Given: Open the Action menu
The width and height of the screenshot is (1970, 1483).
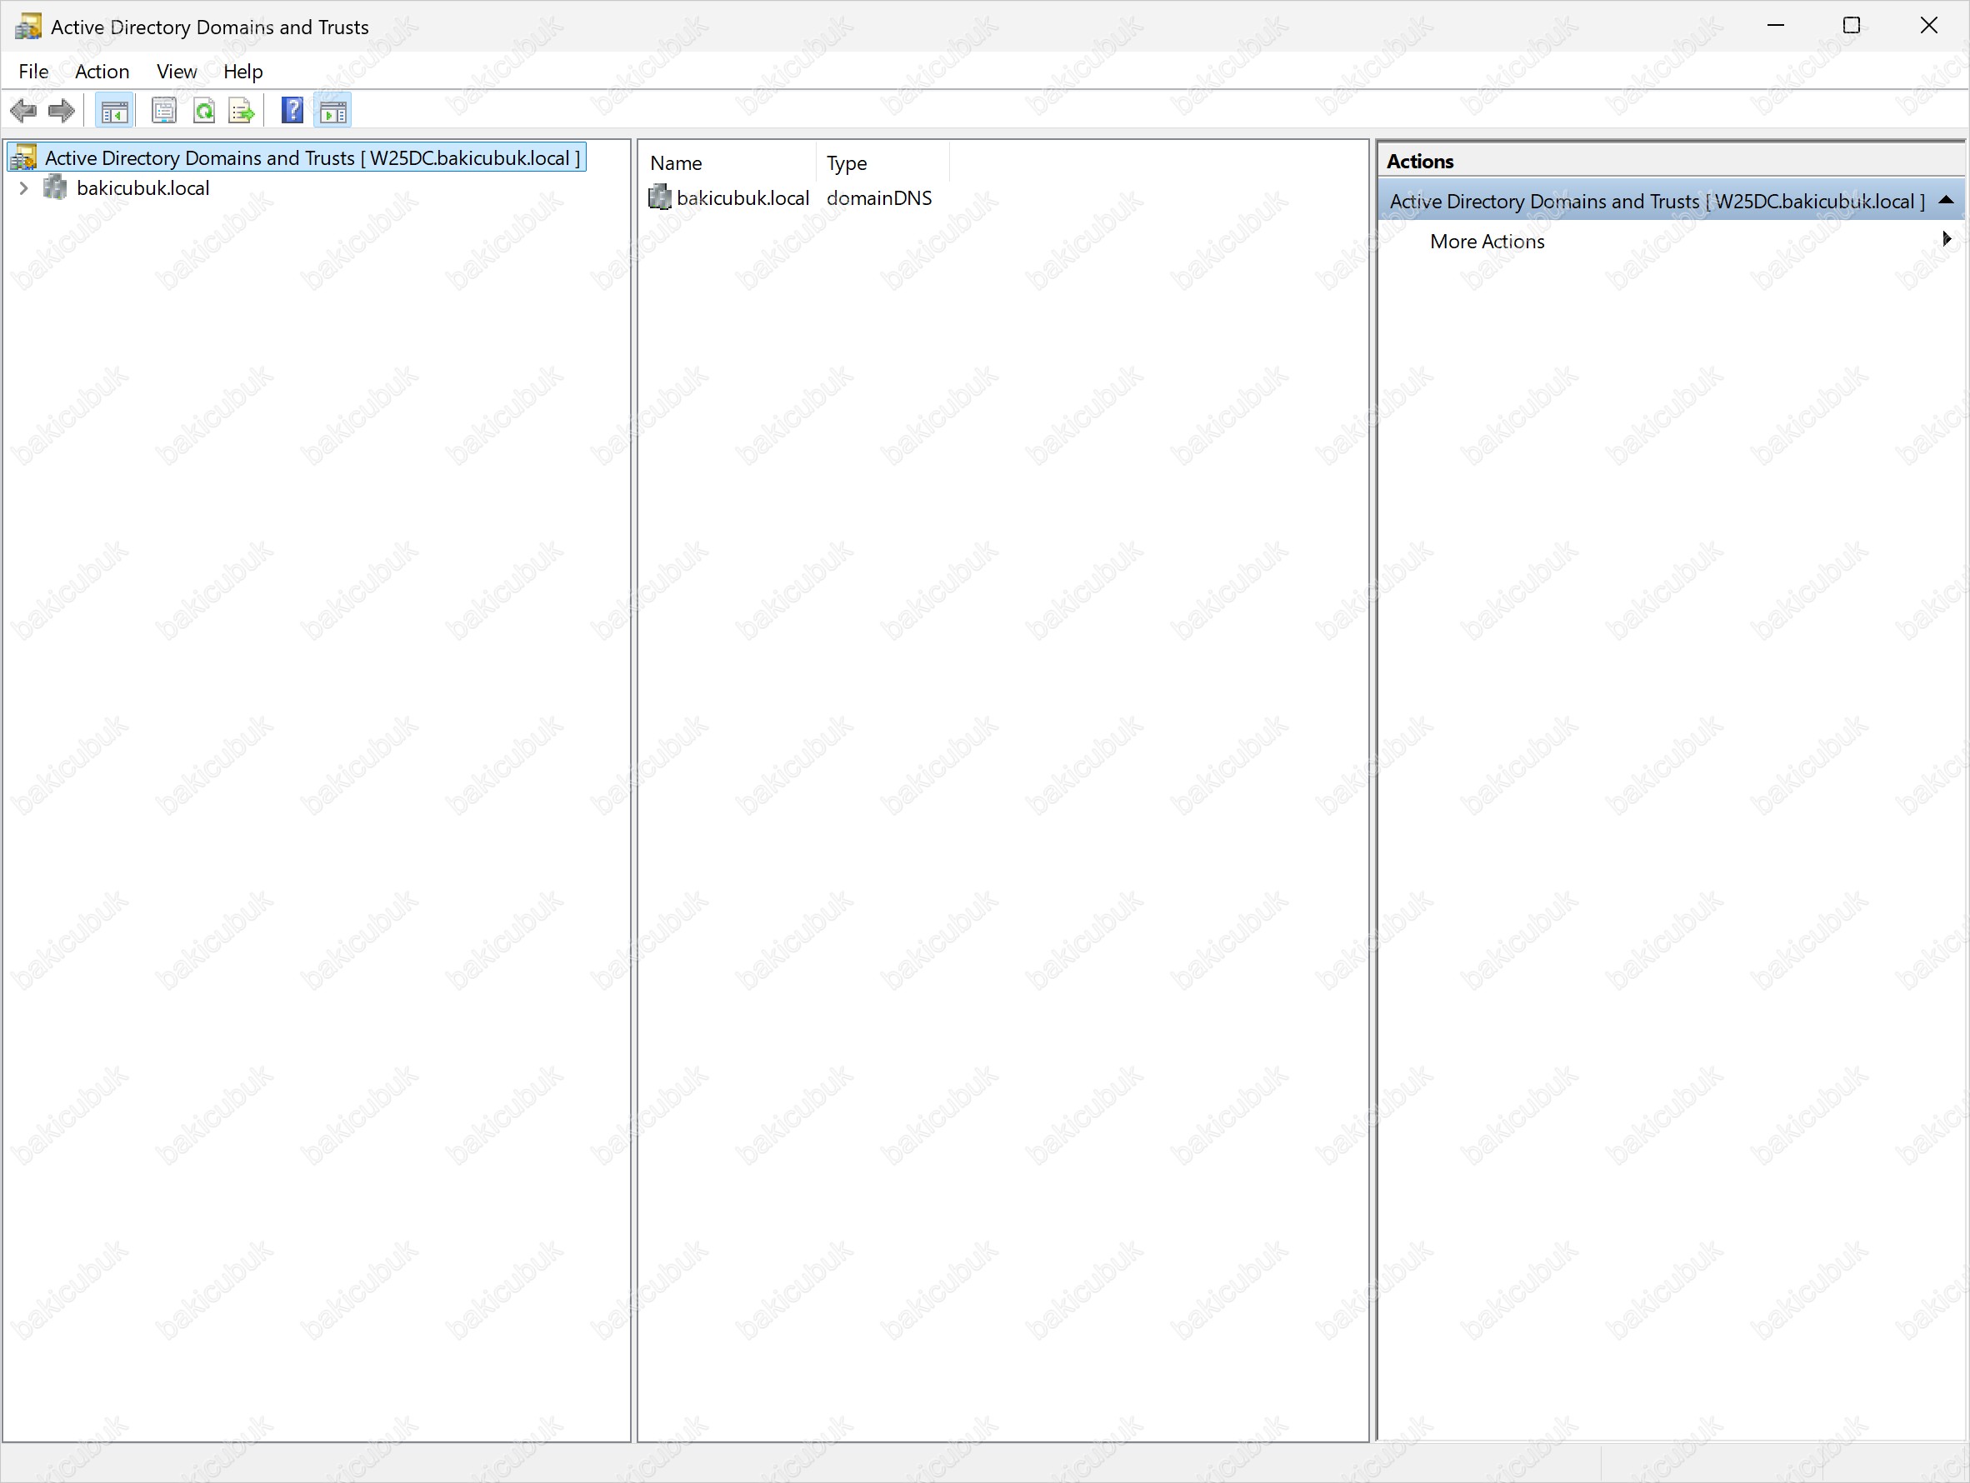Looking at the screenshot, I should pyautogui.click(x=102, y=71).
